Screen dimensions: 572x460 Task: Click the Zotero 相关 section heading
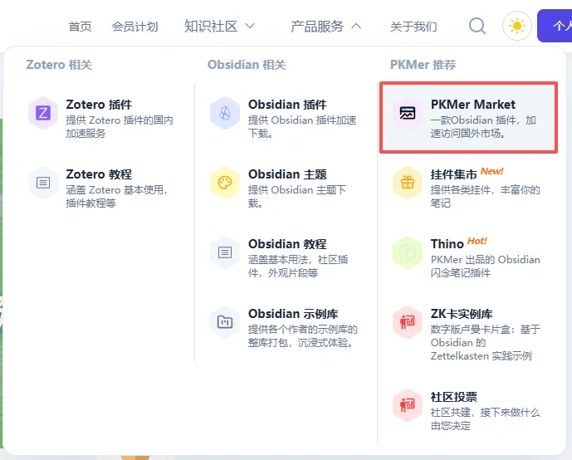point(59,65)
